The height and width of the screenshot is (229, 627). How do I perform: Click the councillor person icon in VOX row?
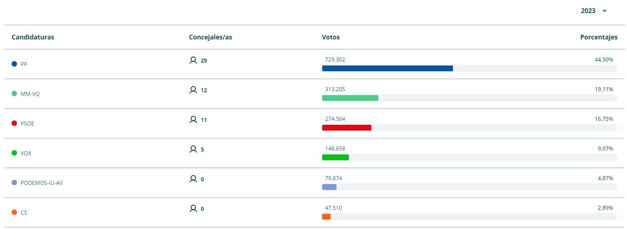(193, 149)
